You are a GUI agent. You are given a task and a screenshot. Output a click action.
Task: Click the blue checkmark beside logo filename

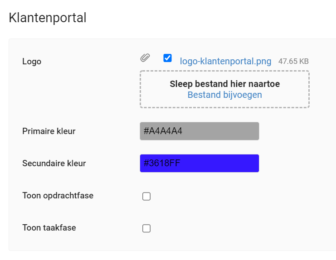tap(167, 58)
